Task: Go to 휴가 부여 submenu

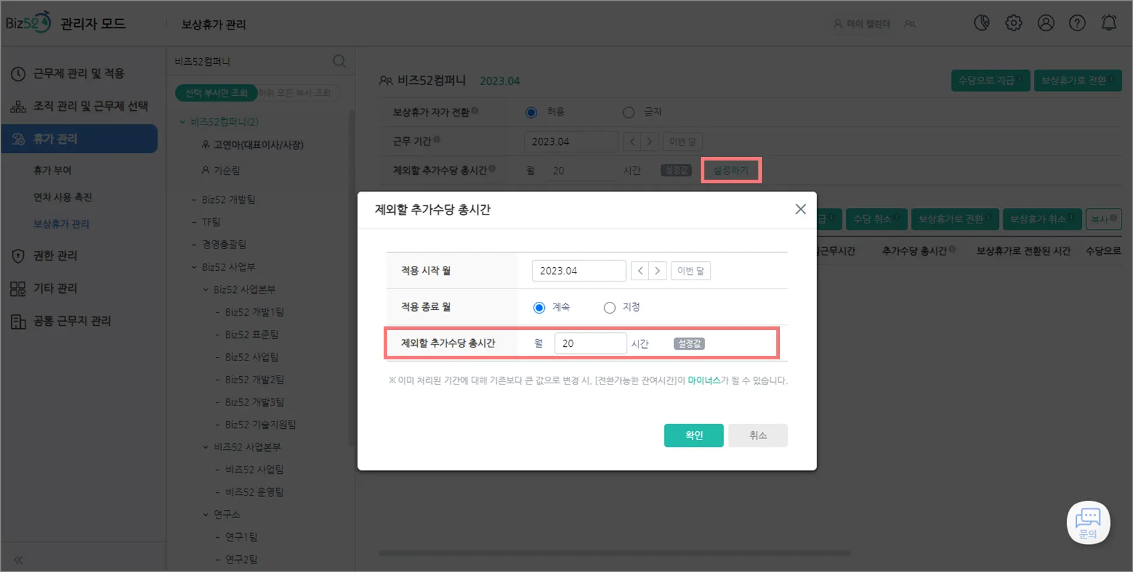Action: click(x=52, y=170)
